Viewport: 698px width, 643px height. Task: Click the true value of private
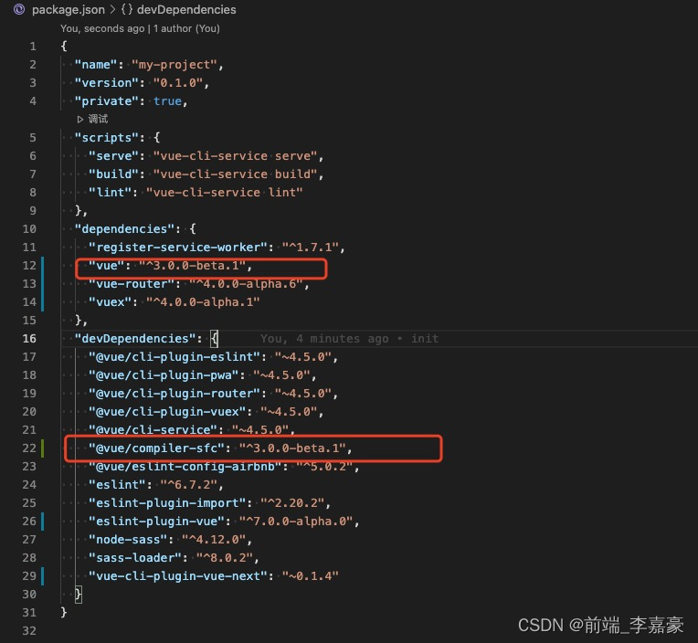tap(167, 101)
